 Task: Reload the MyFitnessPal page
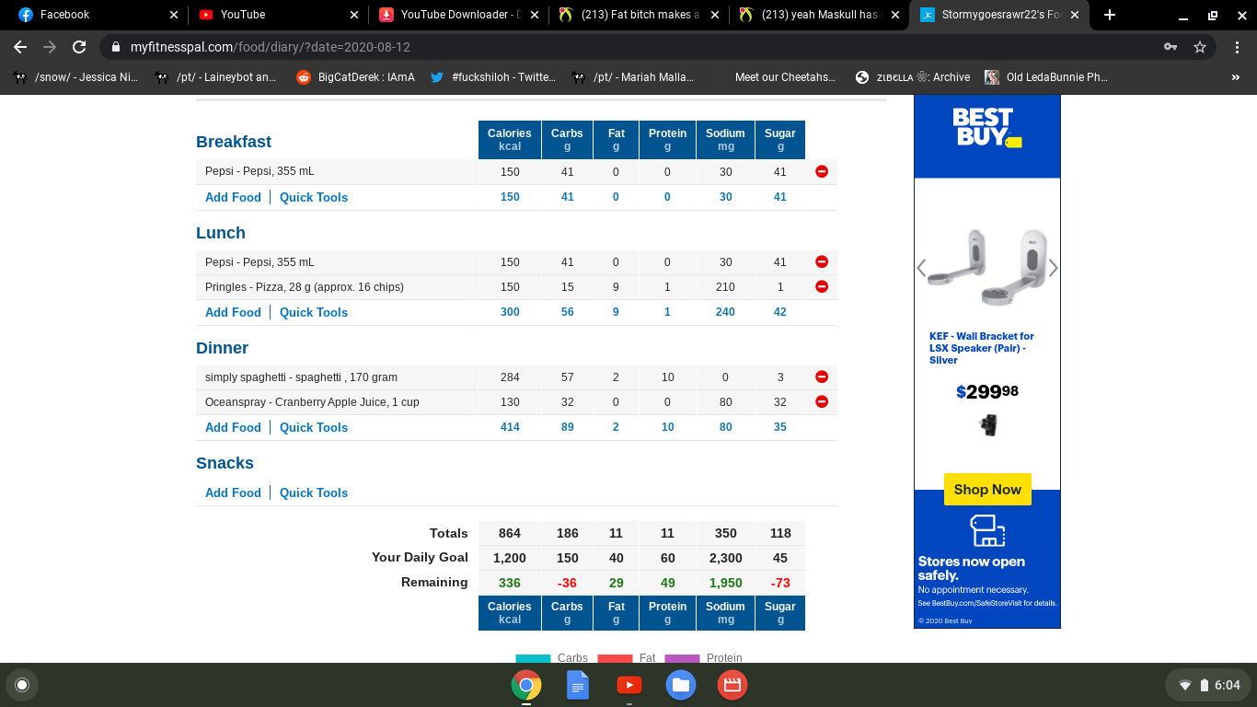pos(79,47)
